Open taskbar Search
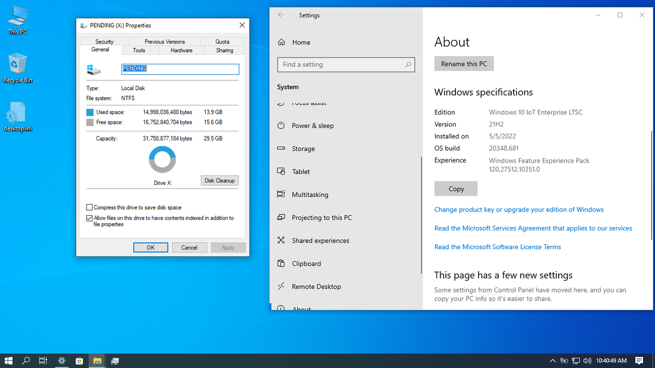The image size is (655, 368). (26, 361)
